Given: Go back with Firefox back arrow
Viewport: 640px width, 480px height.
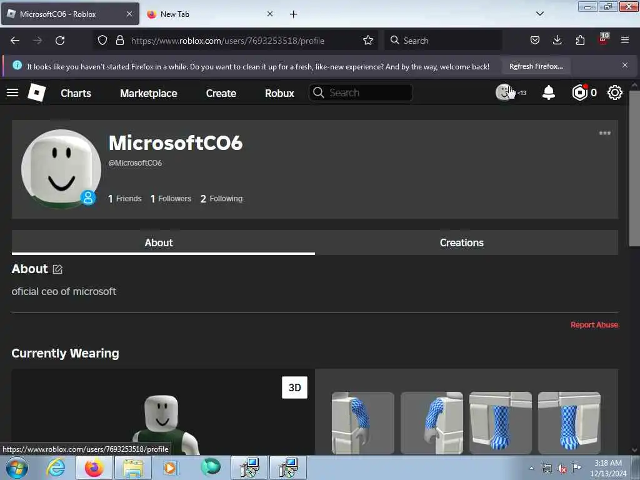Looking at the screenshot, I should [15, 41].
